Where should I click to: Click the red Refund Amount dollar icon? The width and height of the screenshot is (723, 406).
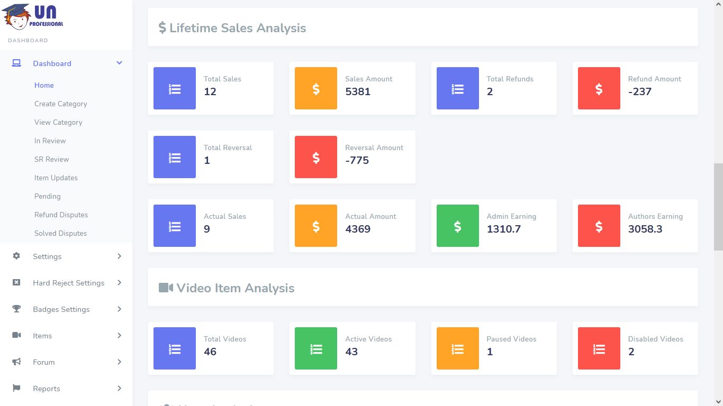(599, 88)
